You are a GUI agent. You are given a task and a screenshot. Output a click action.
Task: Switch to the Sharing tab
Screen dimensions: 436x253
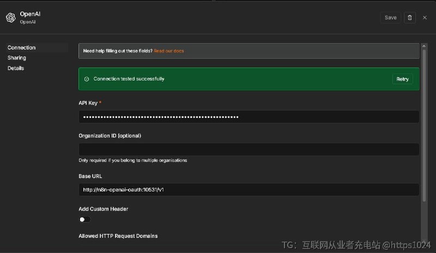(17, 58)
